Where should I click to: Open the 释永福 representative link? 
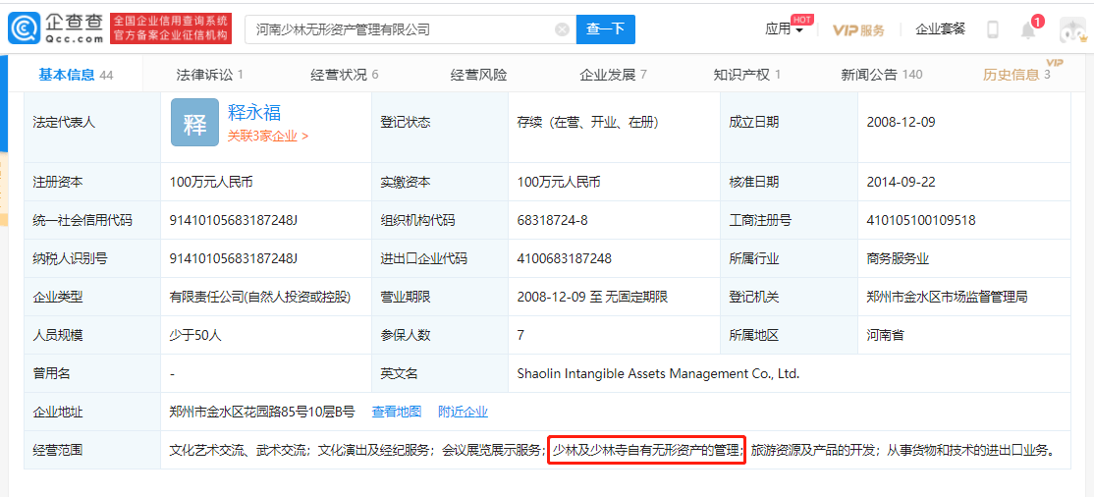254,112
